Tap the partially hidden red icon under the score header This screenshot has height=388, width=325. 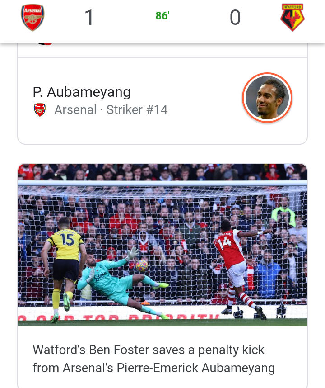[x=45, y=44]
